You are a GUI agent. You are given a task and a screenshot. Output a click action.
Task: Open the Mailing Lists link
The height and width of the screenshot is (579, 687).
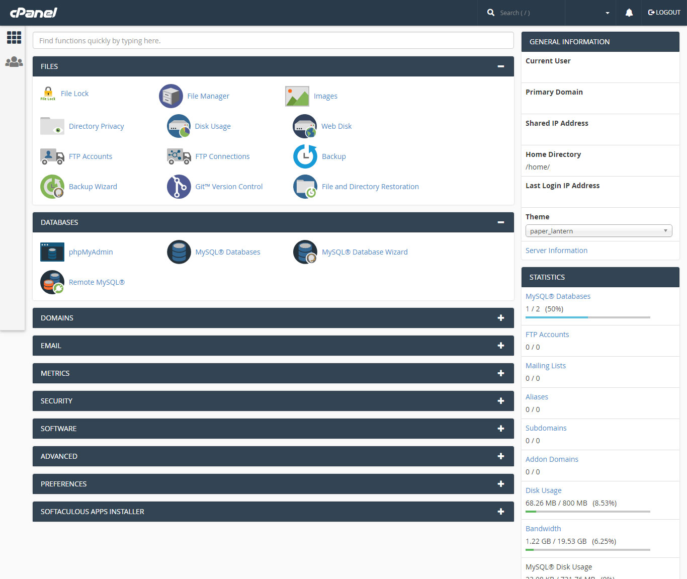(x=546, y=366)
